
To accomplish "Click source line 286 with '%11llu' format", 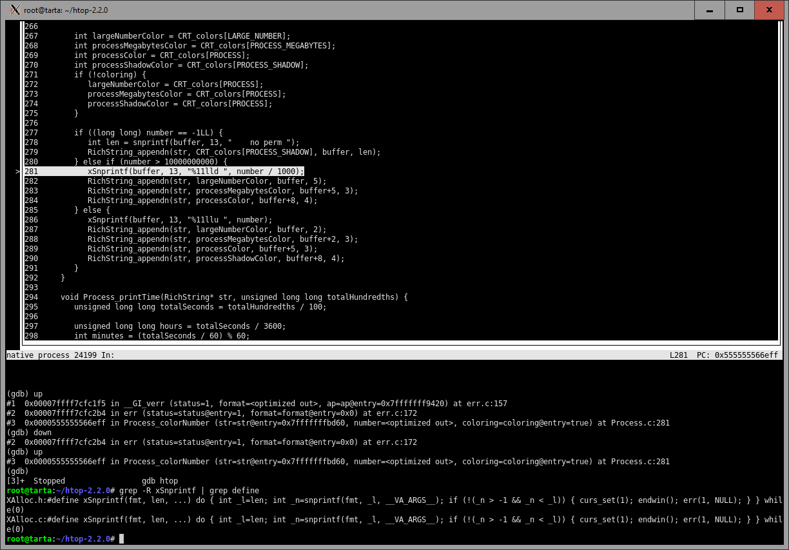I will [x=180, y=220].
